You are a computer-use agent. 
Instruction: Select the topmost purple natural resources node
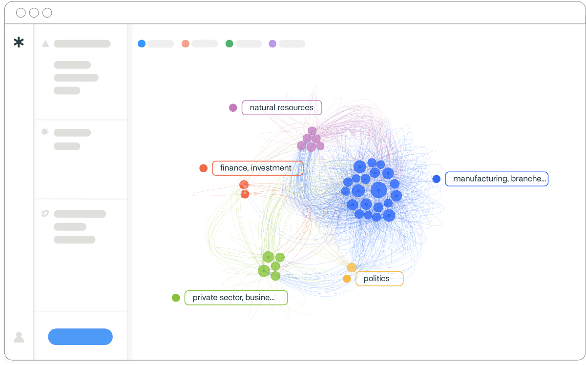[x=312, y=131]
